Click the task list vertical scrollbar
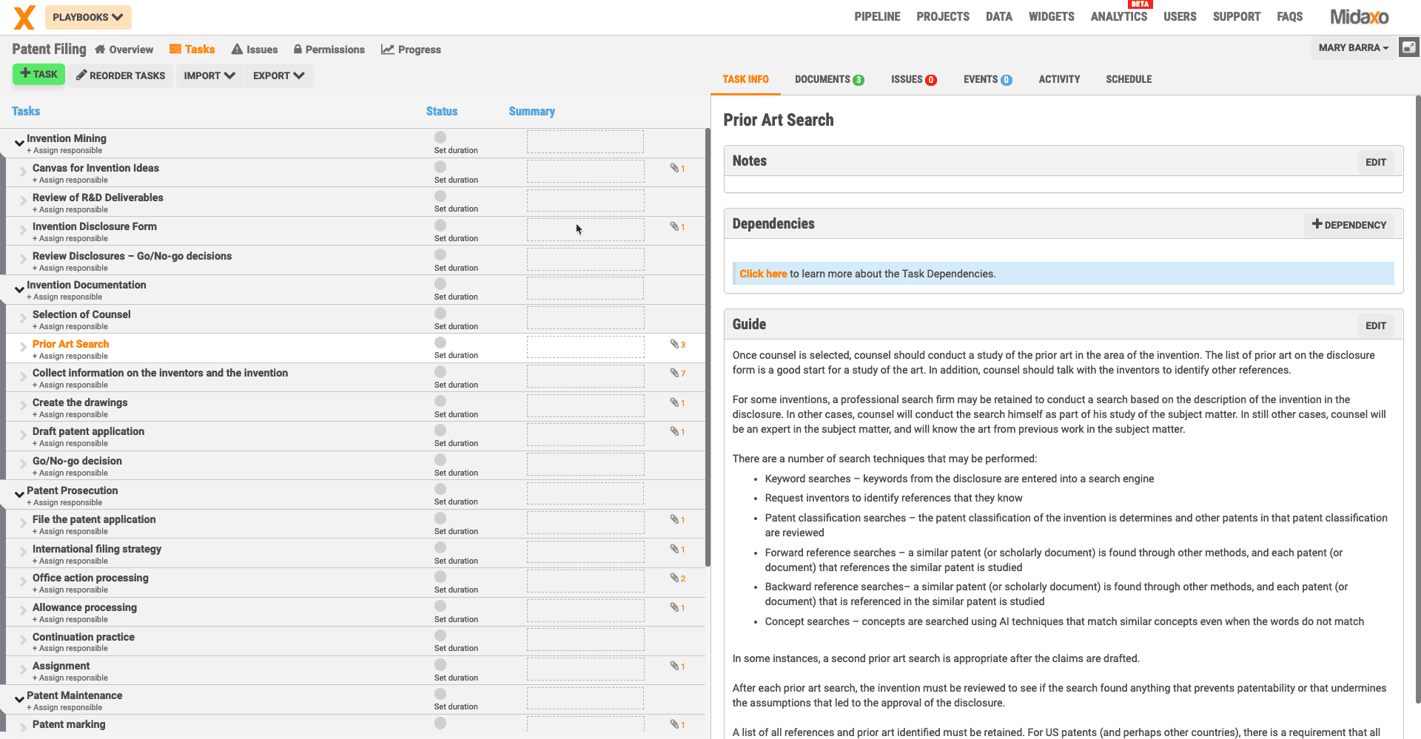The width and height of the screenshot is (1421, 739). (x=708, y=348)
